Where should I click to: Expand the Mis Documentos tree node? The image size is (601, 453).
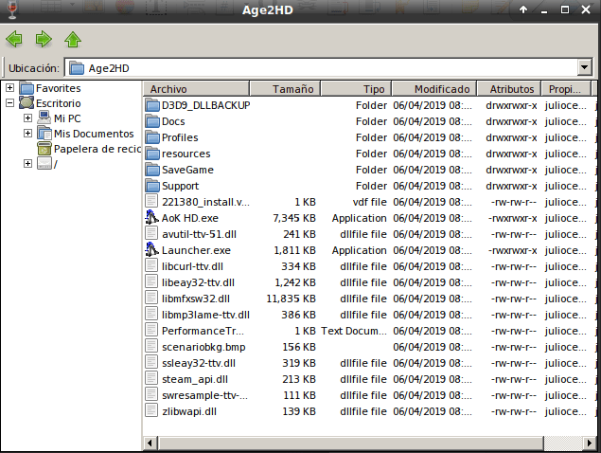pos(27,134)
